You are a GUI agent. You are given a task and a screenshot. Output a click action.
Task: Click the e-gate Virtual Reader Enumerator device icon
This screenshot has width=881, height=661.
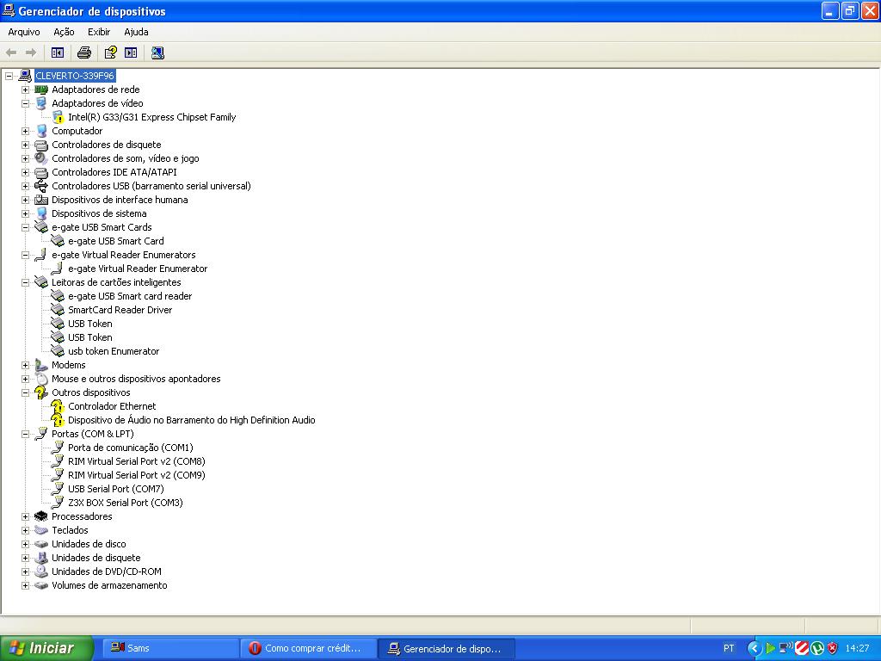58,269
